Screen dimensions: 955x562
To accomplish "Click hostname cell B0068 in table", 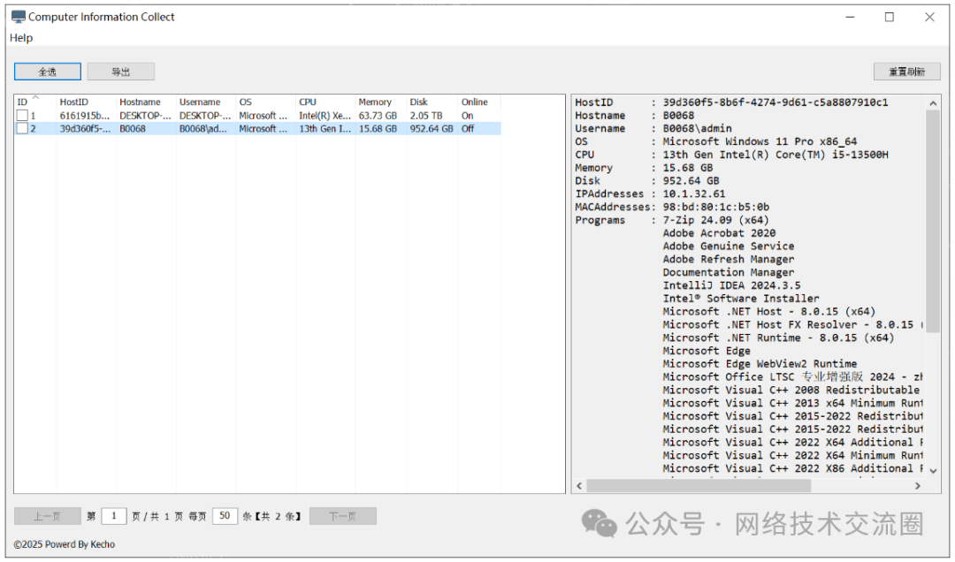I will (x=132, y=128).
